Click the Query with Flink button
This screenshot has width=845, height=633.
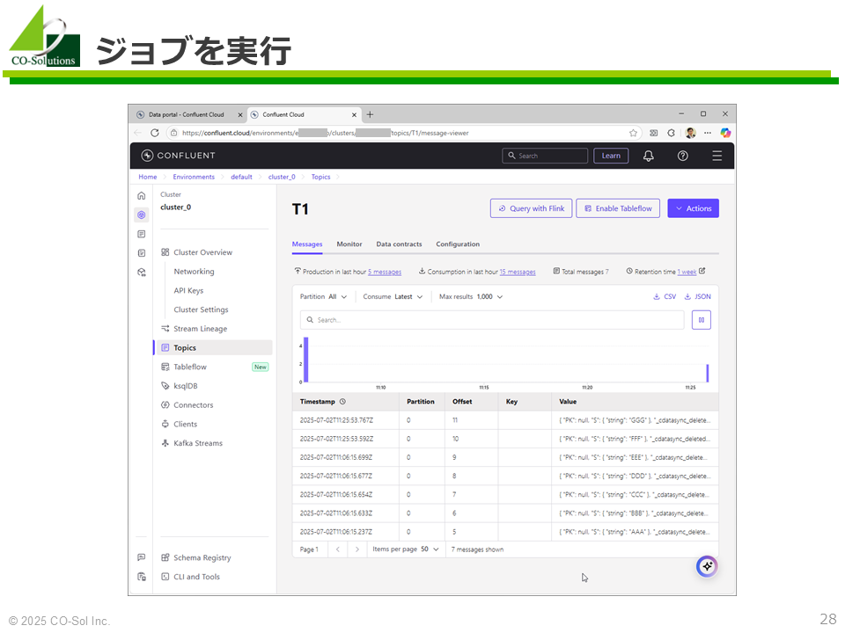pos(532,208)
